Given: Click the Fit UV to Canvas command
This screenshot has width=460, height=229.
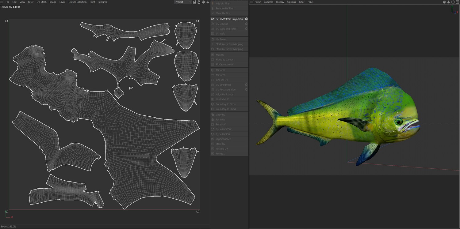Looking at the screenshot, I should [224, 60].
